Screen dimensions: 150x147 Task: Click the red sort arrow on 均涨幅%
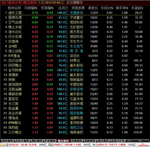pos(37,8)
